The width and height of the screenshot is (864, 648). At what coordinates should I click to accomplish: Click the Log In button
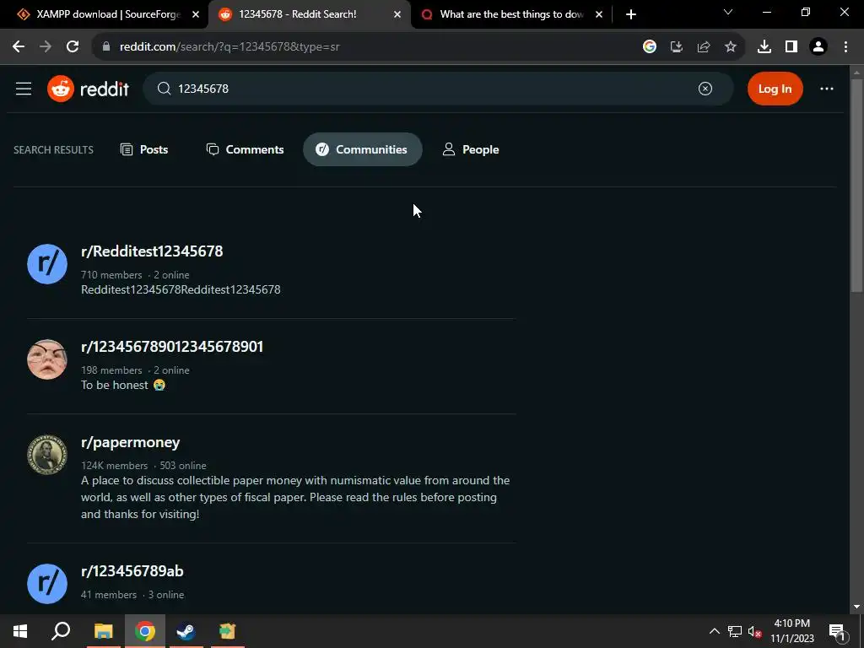pos(775,89)
